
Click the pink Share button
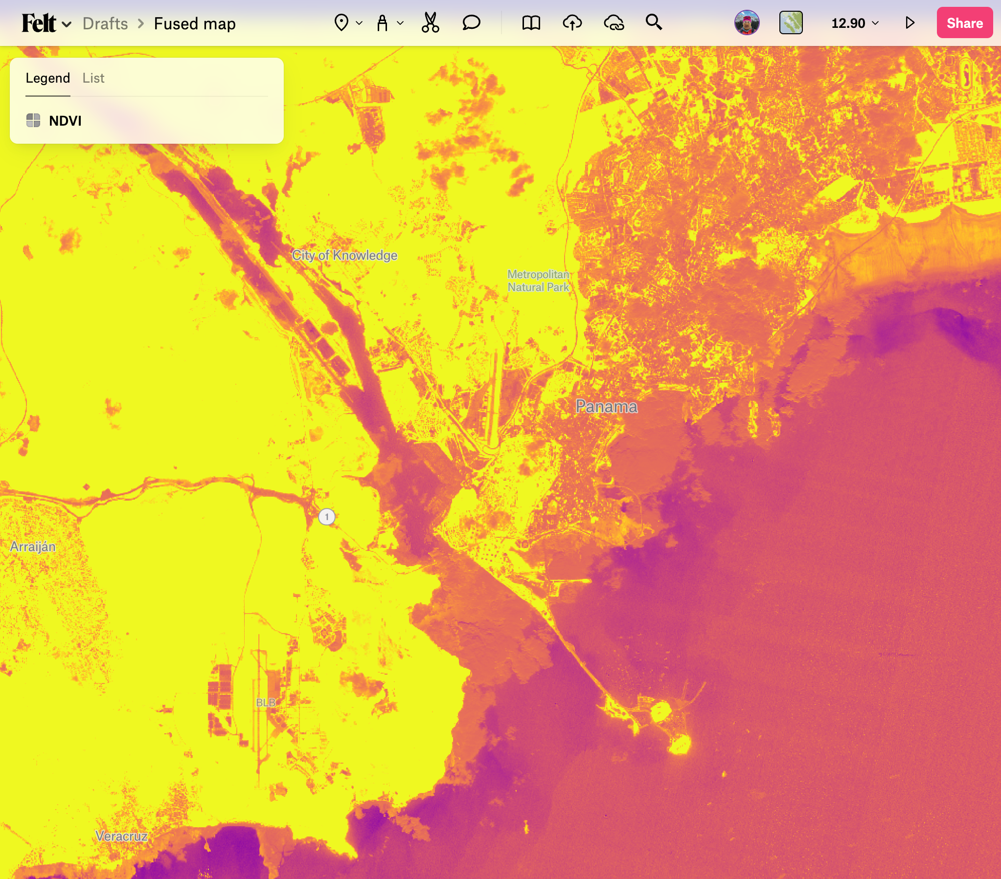[x=964, y=23]
